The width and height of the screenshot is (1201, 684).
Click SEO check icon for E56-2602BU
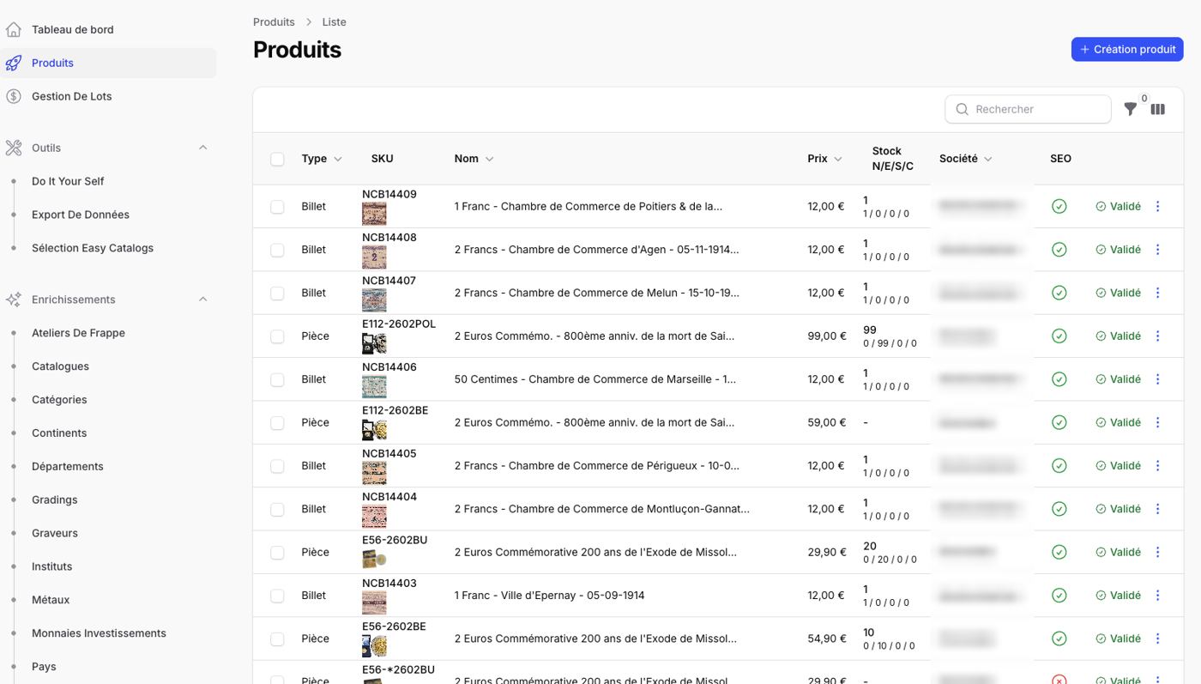point(1059,552)
